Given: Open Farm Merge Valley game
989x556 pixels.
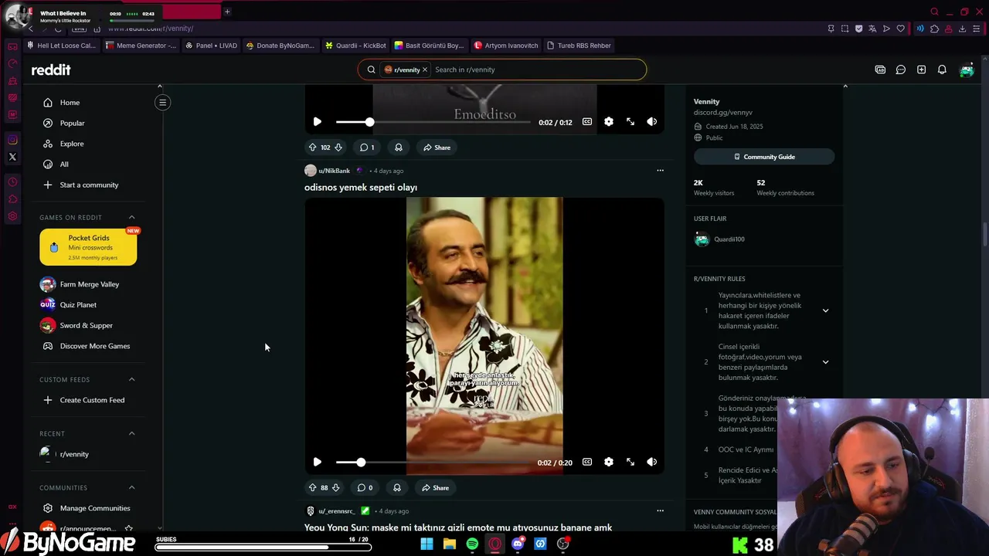Looking at the screenshot, I should [x=87, y=284].
